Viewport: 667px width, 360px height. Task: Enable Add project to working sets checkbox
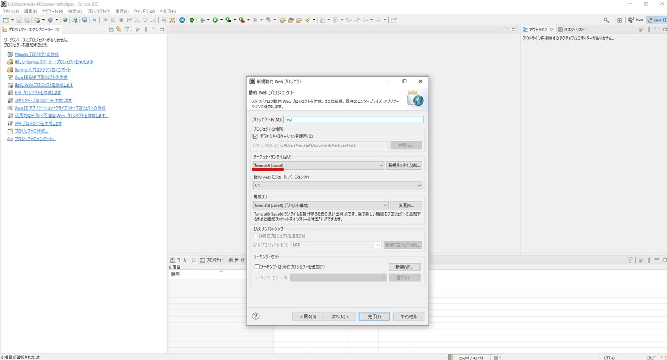point(257,266)
